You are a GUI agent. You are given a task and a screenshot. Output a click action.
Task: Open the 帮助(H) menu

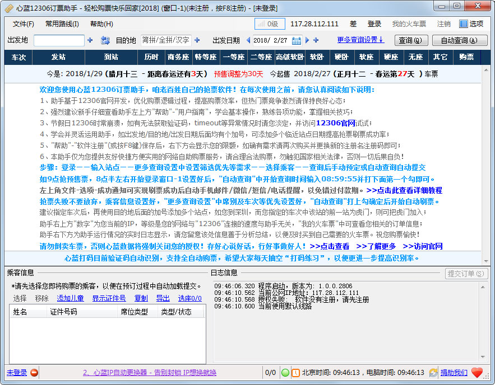click(x=101, y=24)
